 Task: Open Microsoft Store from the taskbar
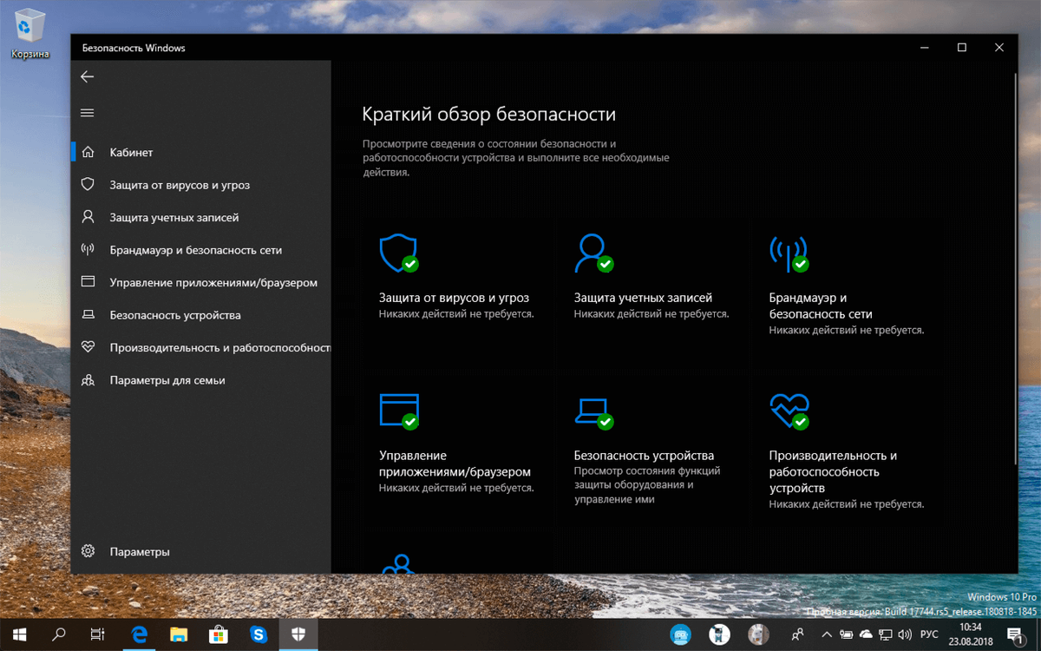(x=218, y=635)
